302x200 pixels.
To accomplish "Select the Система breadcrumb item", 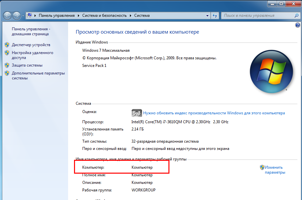I will [142, 15].
